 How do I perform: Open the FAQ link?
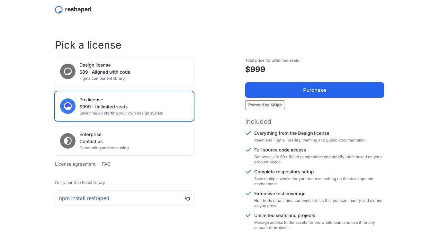106,164
